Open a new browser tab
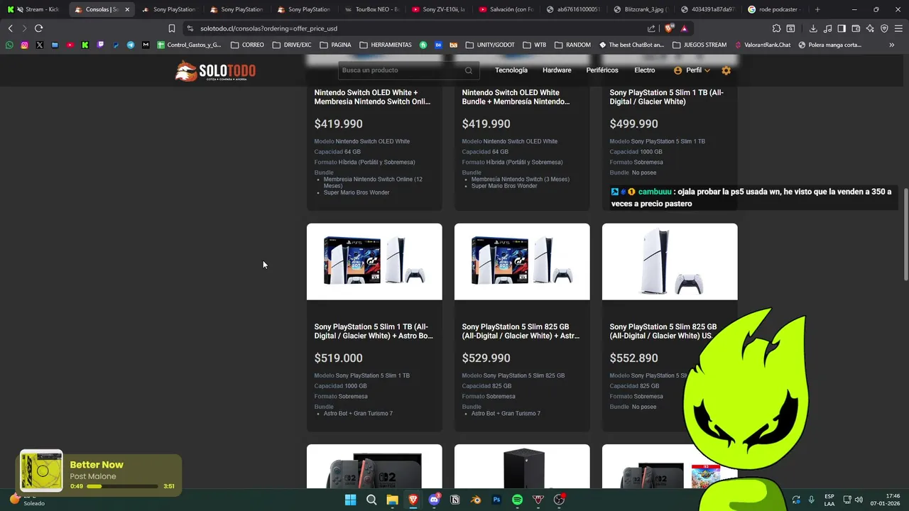909x511 pixels. click(x=817, y=9)
